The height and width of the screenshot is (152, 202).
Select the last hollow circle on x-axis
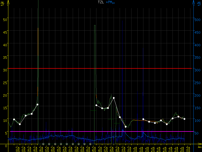pos(90,144)
